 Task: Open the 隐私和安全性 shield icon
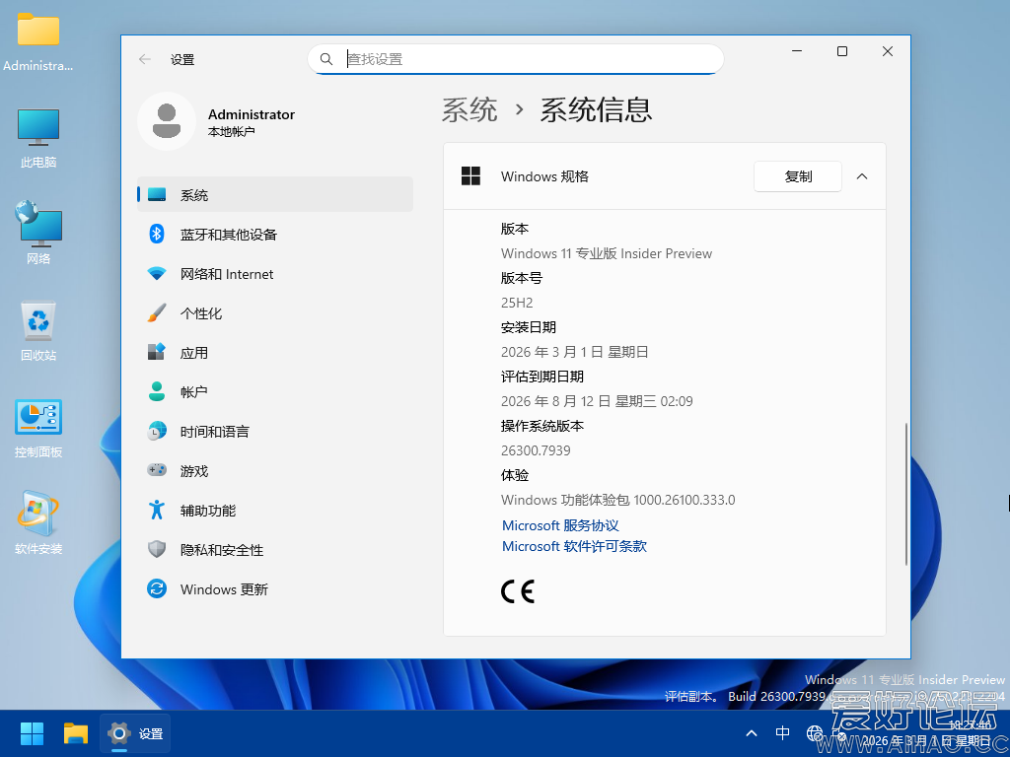point(157,549)
